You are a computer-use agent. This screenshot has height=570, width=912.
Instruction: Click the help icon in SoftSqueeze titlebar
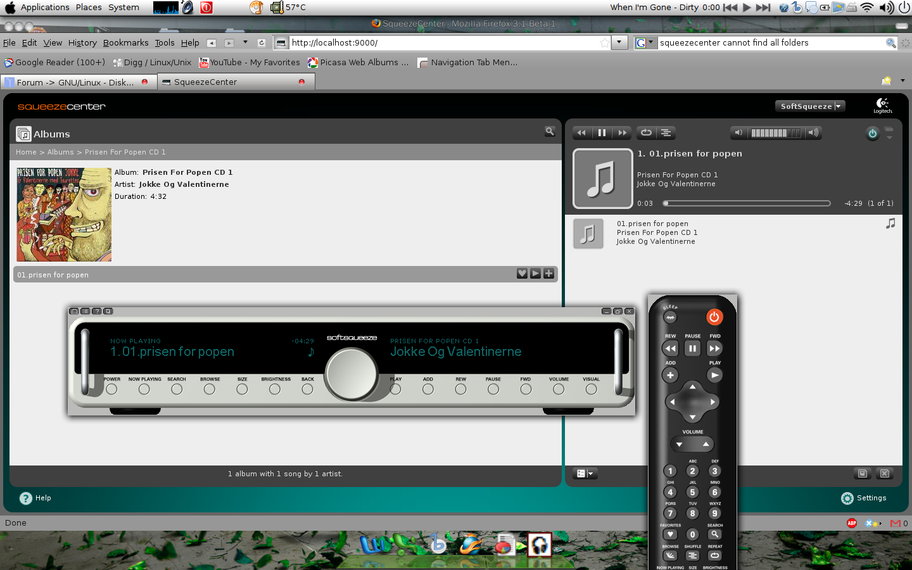pyautogui.click(x=97, y=311)
